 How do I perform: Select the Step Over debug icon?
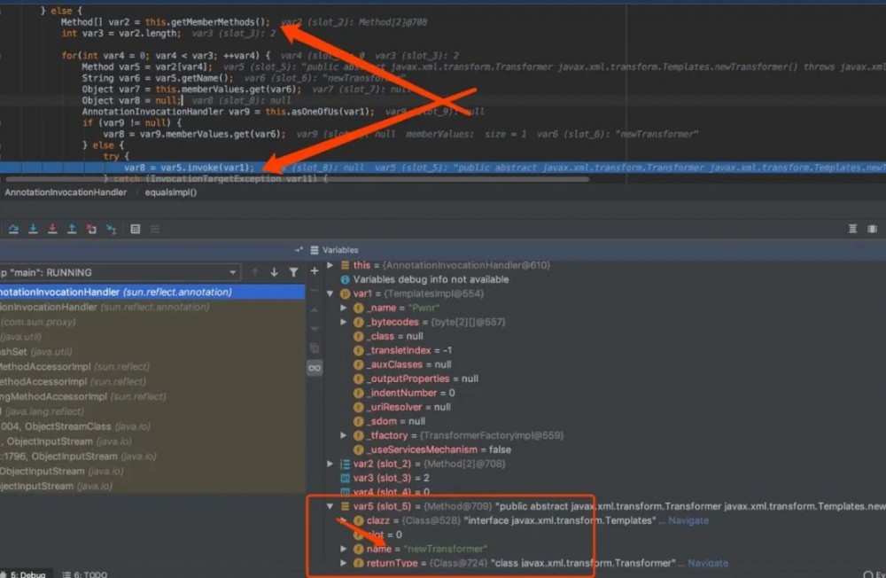(13, 229)
